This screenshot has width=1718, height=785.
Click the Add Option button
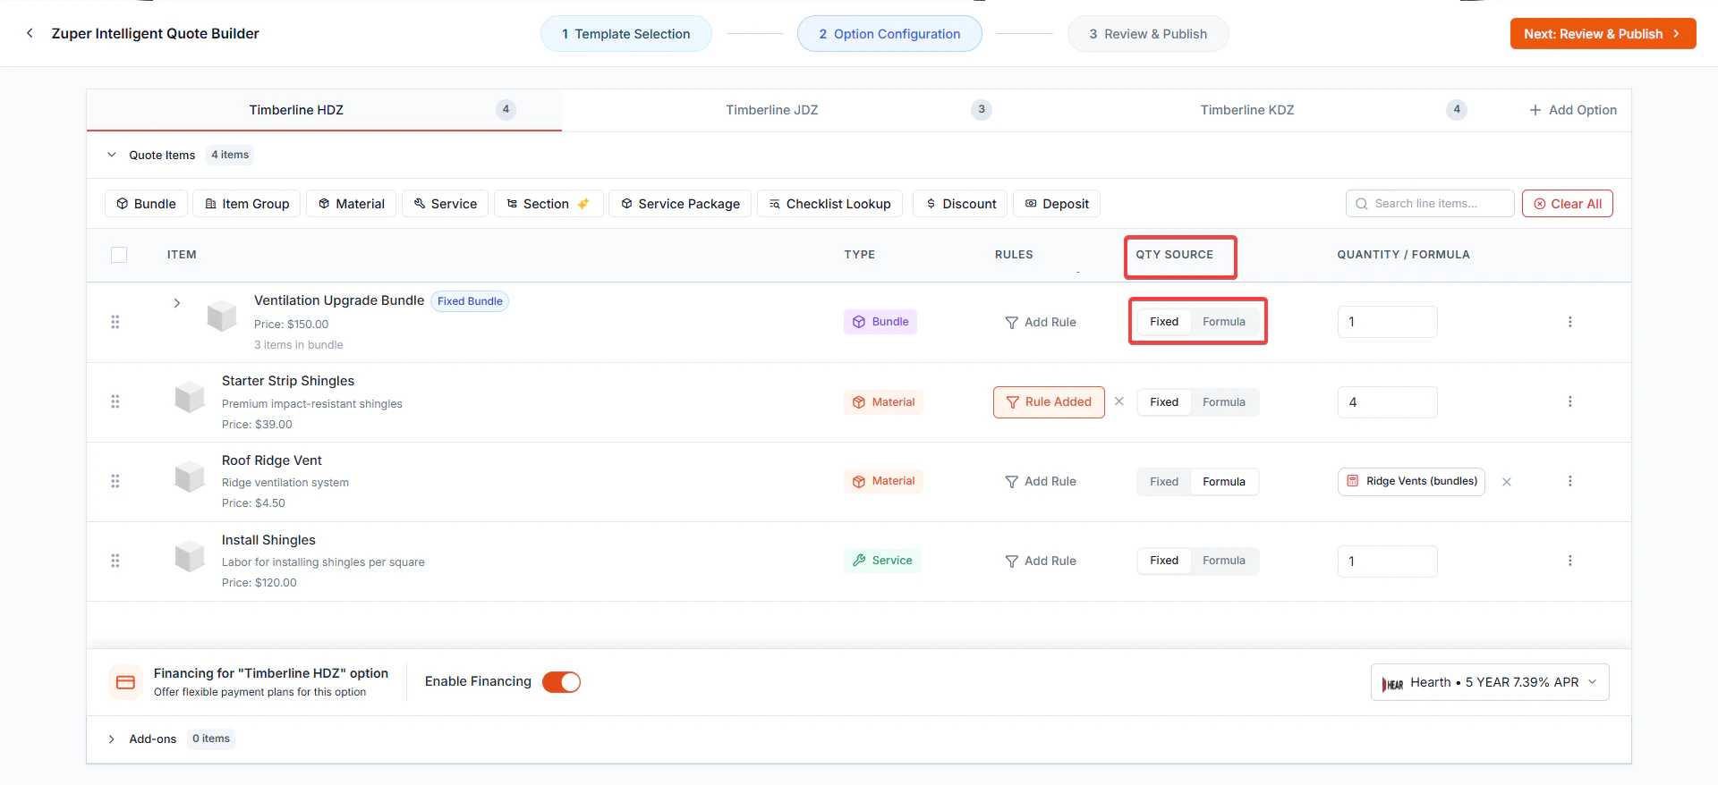[1573, 110]
